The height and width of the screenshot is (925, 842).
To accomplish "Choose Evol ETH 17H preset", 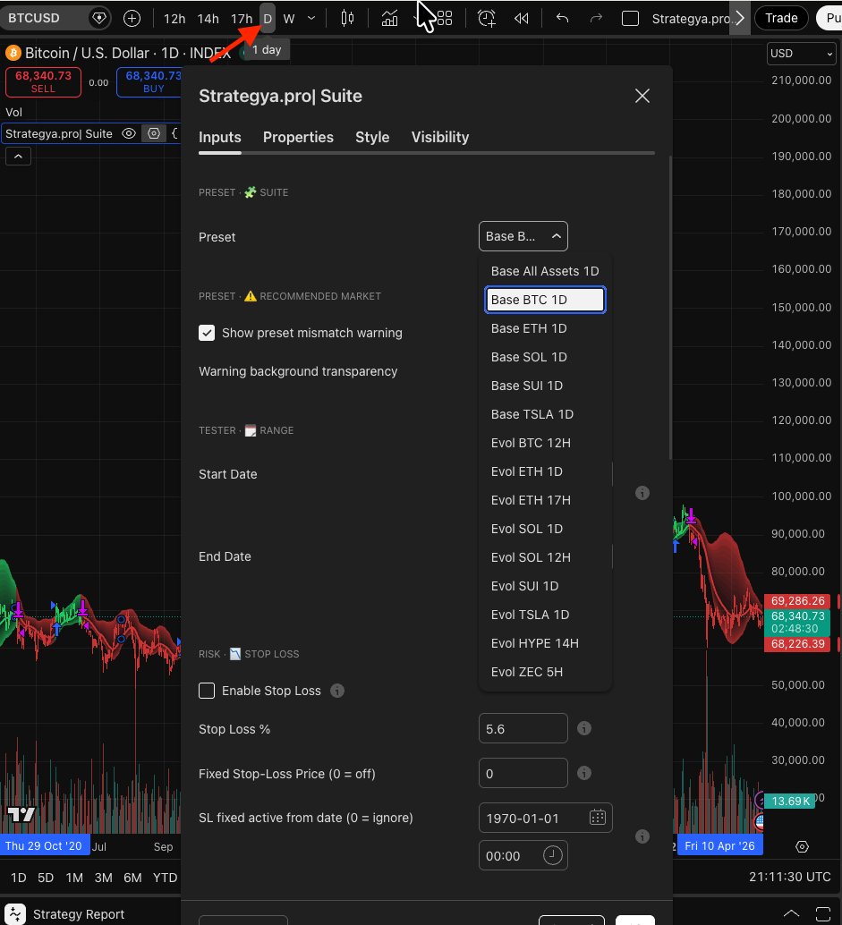I will tap(545, 500).
